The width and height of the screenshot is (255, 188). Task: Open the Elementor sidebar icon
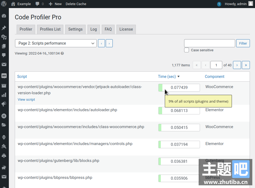[4, 116]
